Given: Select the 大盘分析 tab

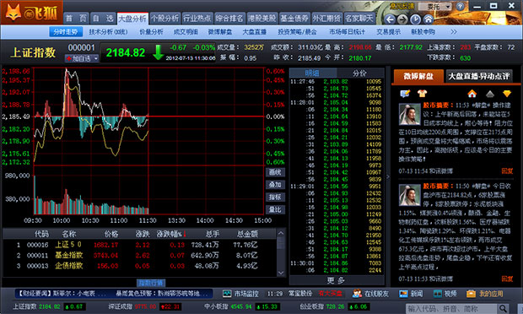Looking at the screenshot, I should (x=132, y=19).
